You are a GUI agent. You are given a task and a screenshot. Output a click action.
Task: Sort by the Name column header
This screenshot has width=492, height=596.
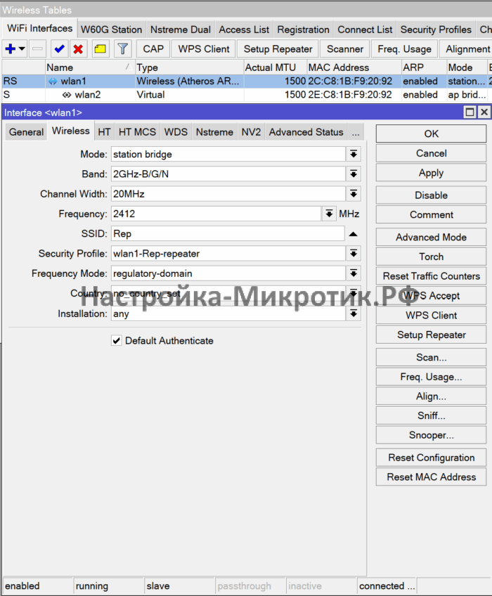click(x=90, y=67)
